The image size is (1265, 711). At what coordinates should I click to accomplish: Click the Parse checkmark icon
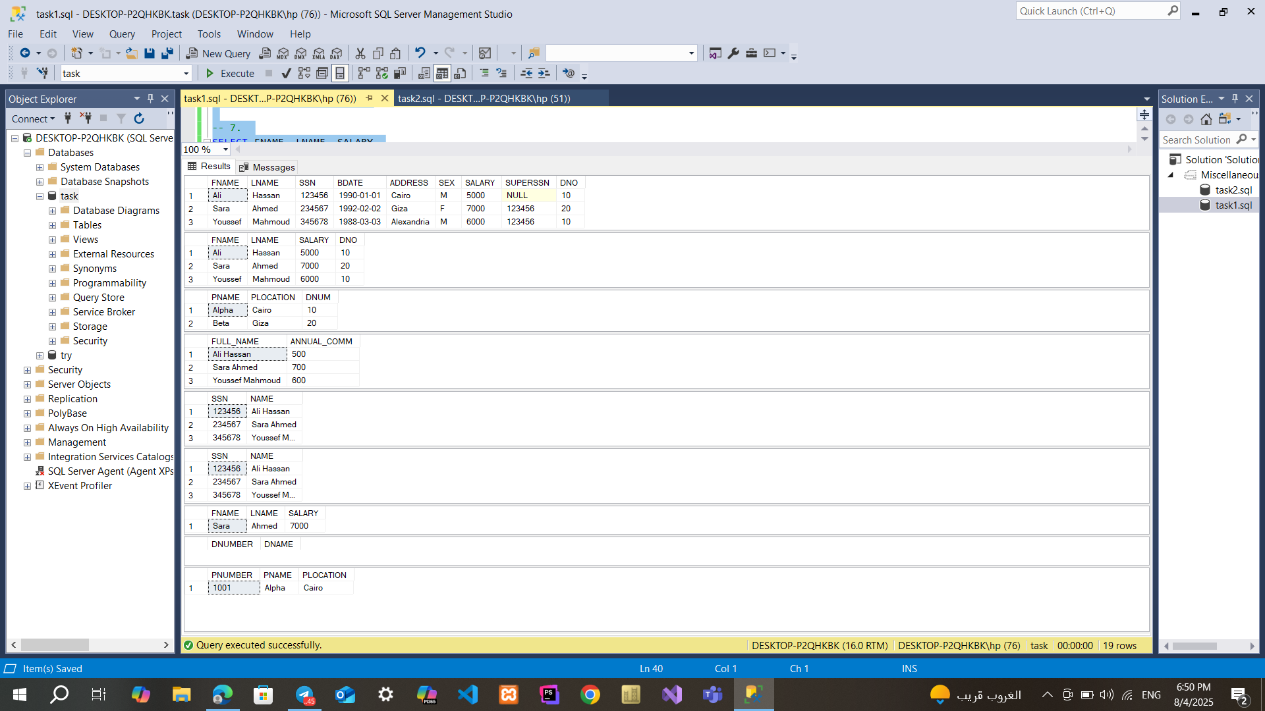pos(286,73)
